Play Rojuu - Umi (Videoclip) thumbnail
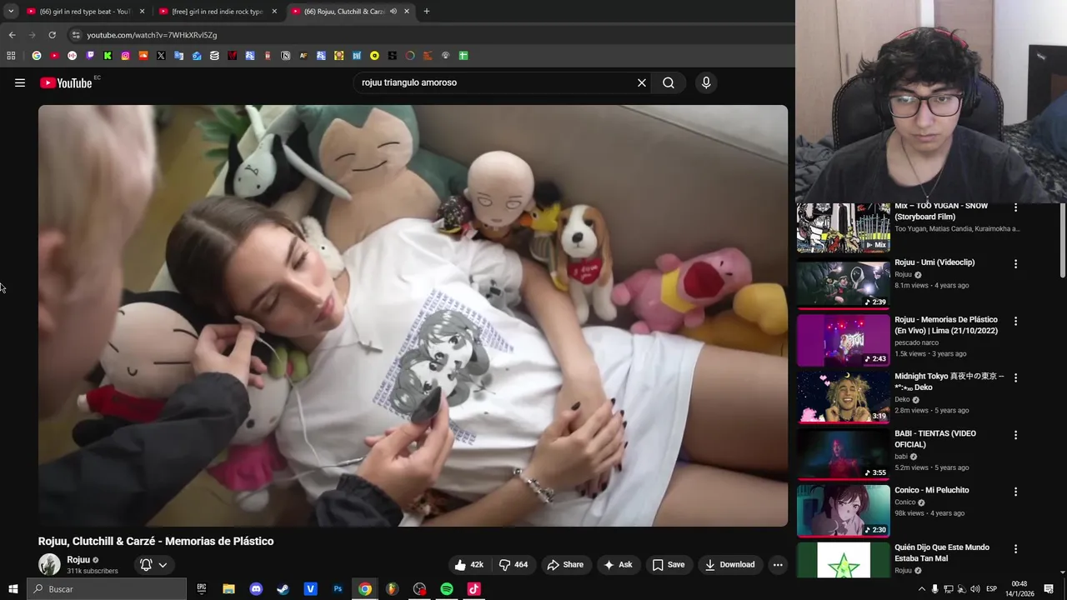Image resolution: width=1067 pixels, height=600 pixels. [x=844, y=283]
